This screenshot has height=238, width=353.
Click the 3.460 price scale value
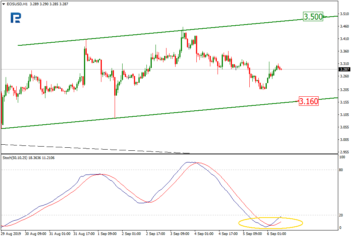coord(344,26)
